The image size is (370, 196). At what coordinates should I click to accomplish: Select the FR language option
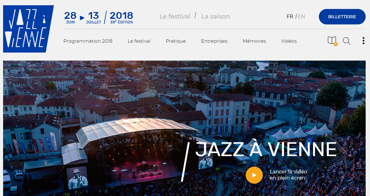pyautogui.click(x=290, y=16)
